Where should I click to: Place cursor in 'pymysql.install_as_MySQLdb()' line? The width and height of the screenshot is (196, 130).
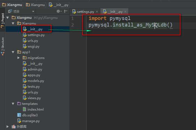[130, 25]
